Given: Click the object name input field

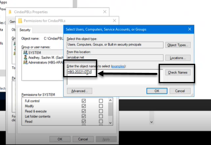Looking at the screenshot, I should tap(115, 77).
